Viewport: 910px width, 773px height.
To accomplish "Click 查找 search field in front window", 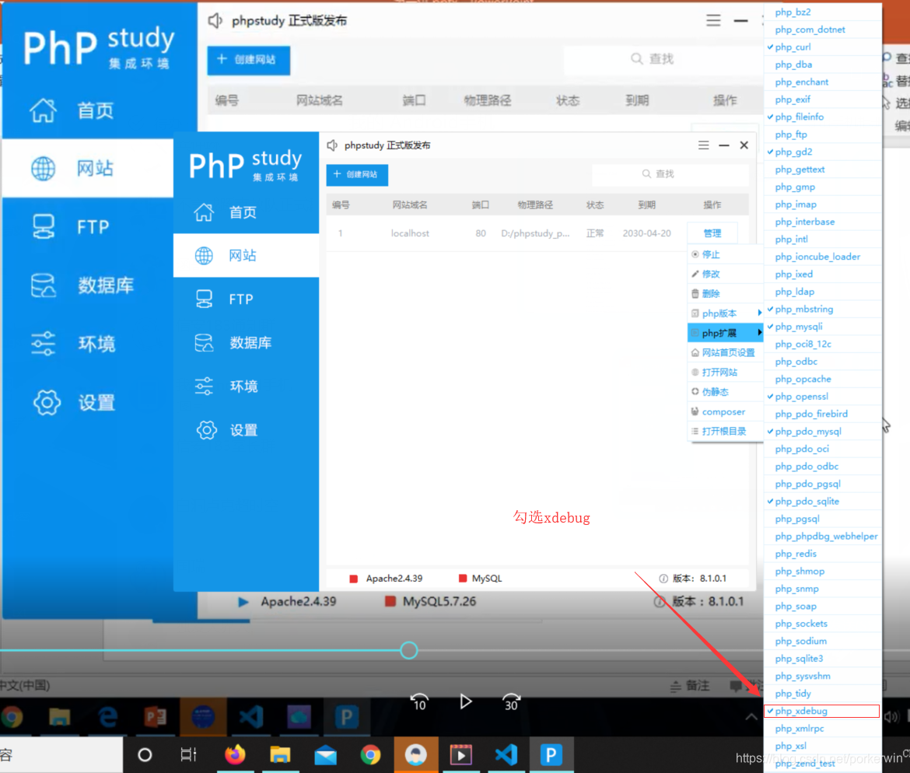I will pyautogui.click(x=670, y=174).
